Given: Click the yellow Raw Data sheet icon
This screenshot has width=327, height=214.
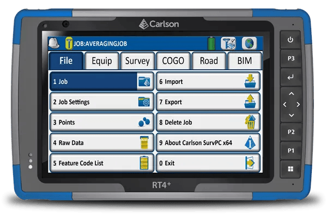Looking at the screenshot, I should click(144, 143).
